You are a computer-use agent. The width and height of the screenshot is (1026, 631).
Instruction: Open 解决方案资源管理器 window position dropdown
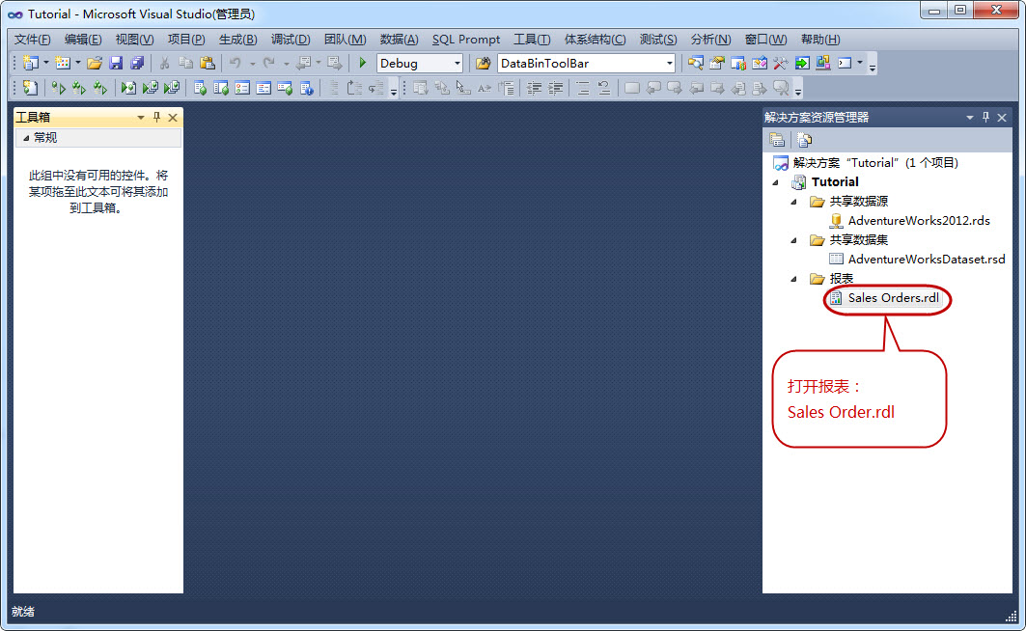970,118
